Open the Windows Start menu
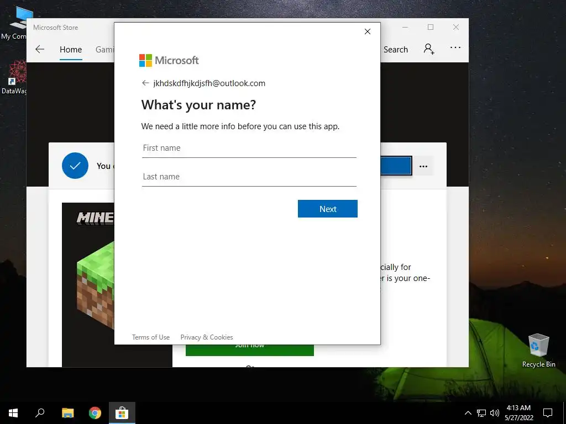 (x=13, y=413)
